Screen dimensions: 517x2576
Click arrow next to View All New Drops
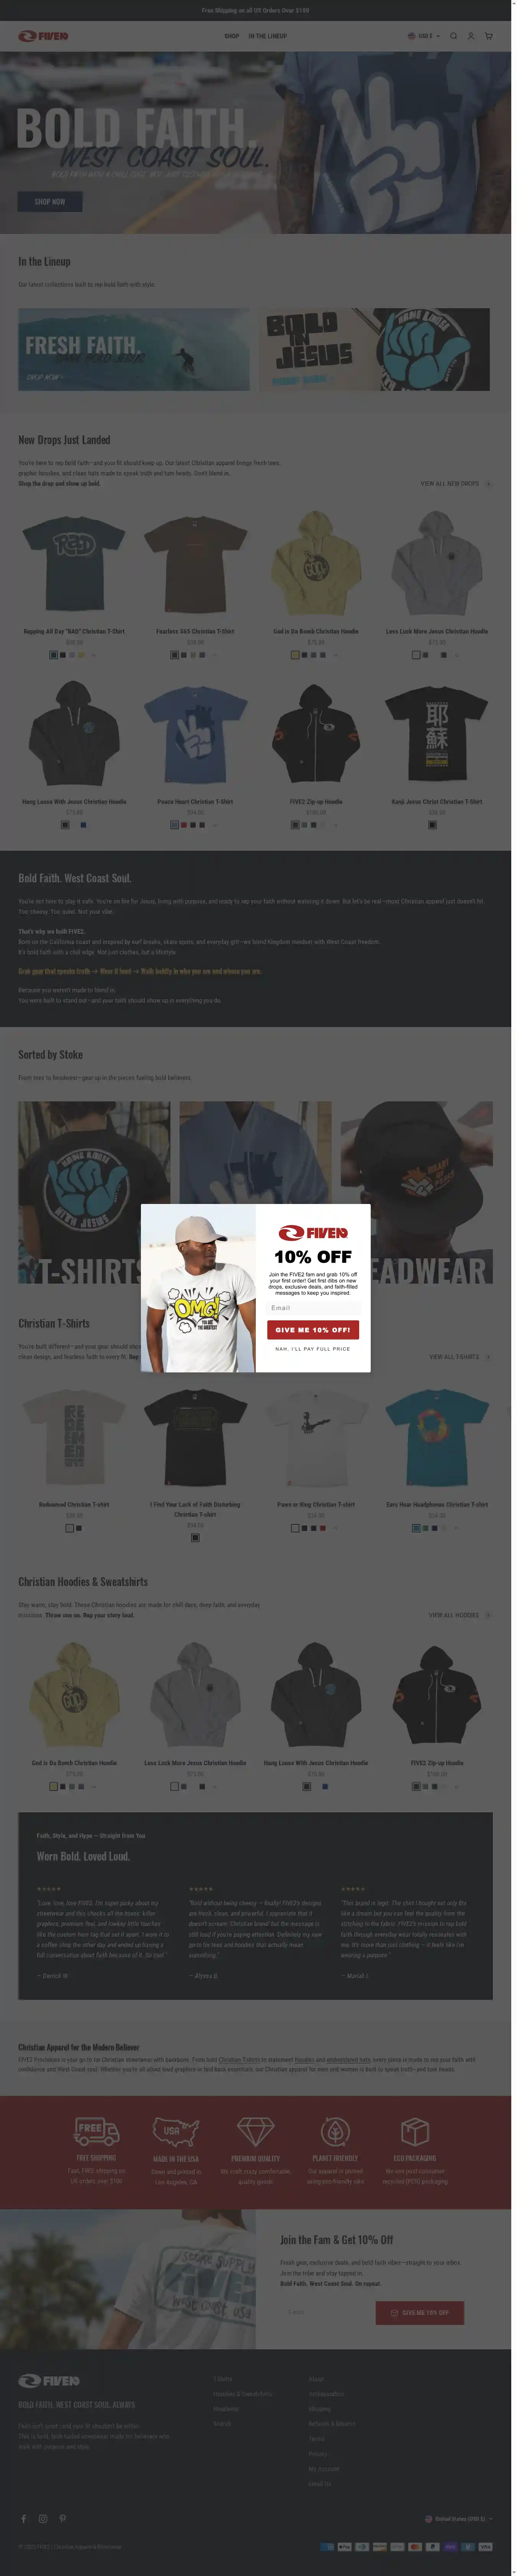tap(488, 484)
